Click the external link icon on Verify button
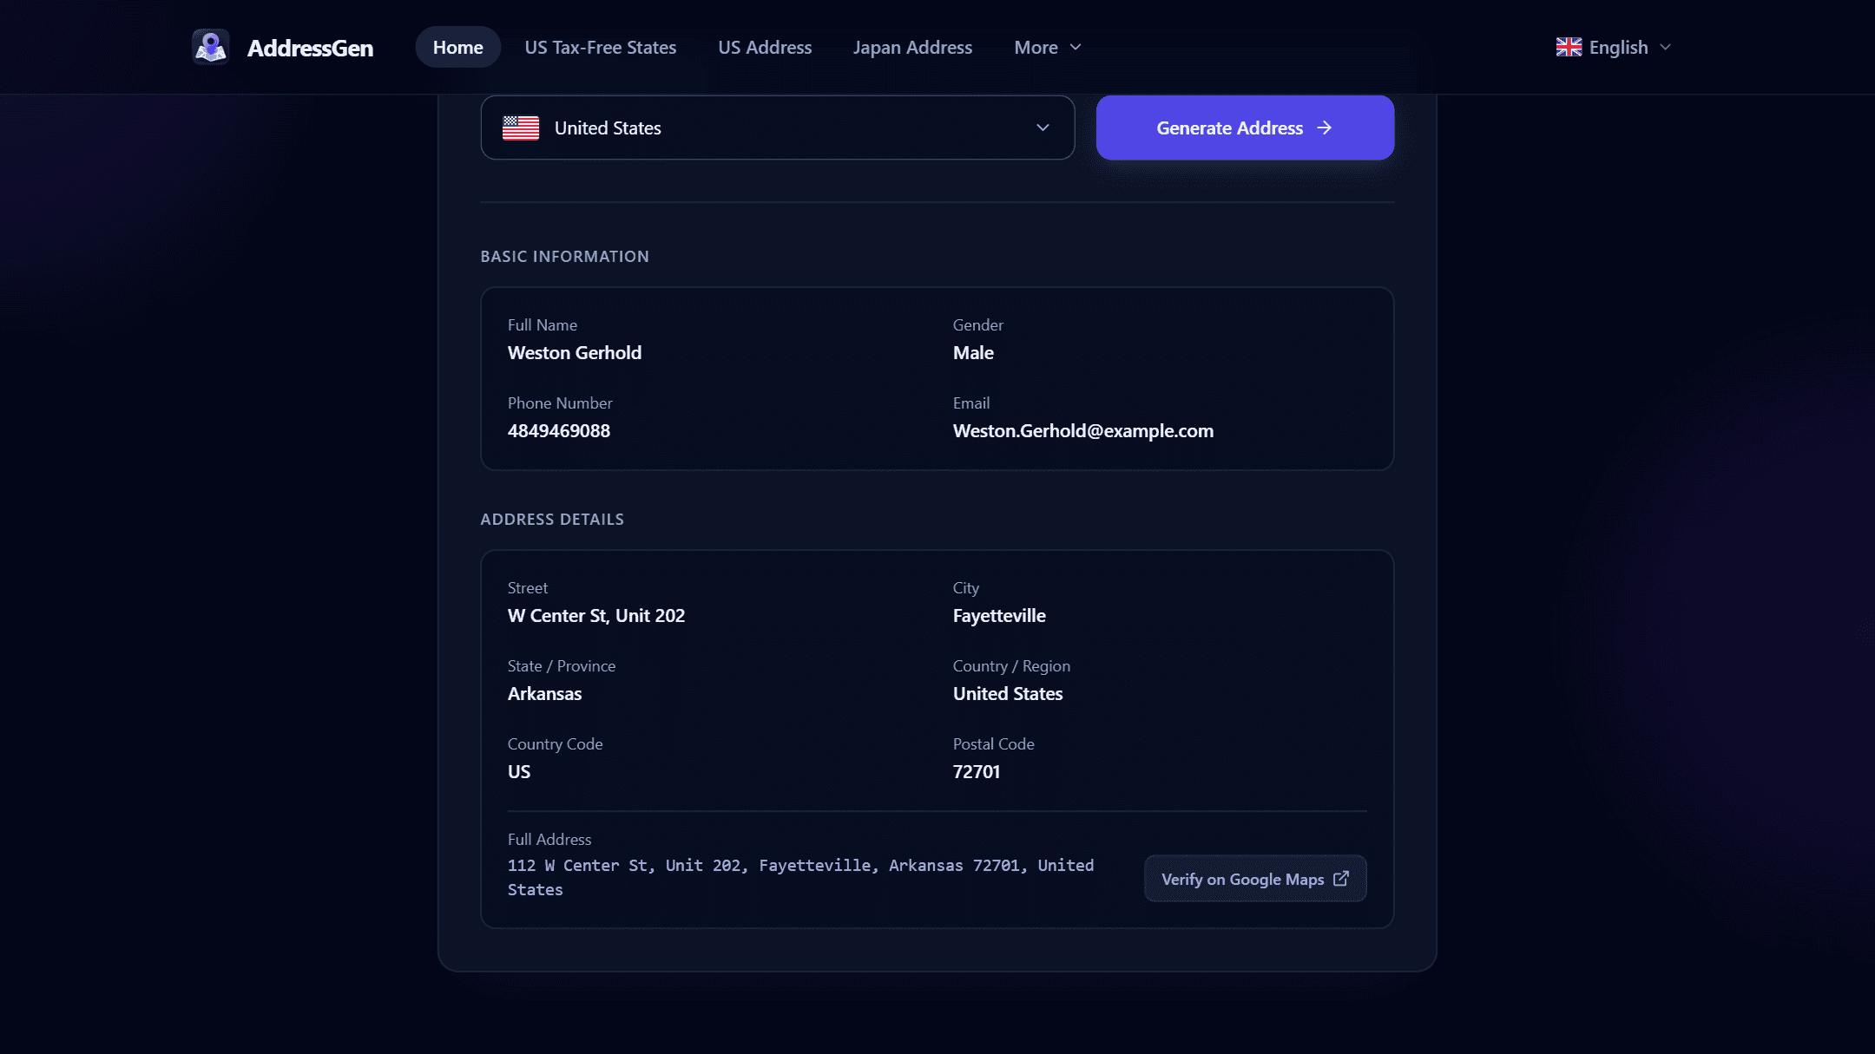The height and width of the screenshot is (1054, 1875). tap(1341, 879)
